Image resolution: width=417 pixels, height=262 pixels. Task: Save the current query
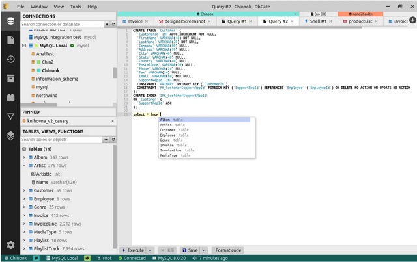tap(190, 250)
